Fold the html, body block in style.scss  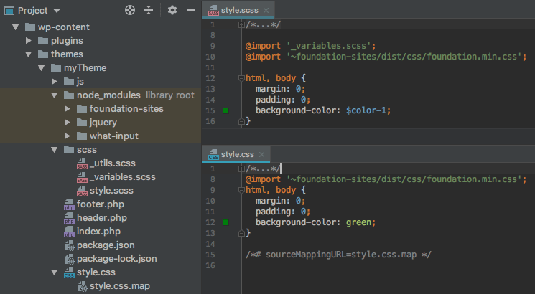241,78
